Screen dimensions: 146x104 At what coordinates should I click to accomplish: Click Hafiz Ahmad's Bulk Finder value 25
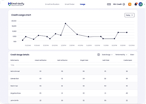click(x=105, y=71)
